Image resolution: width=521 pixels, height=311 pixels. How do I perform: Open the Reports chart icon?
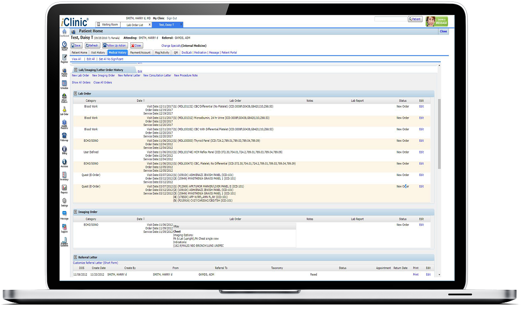(64, 188)
